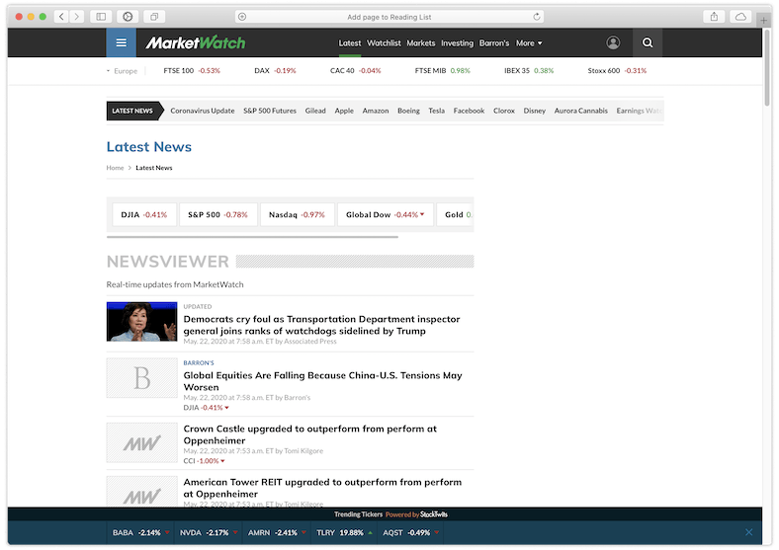Click the Global Dow ticker
779x550 pixels.
point(386,214)
